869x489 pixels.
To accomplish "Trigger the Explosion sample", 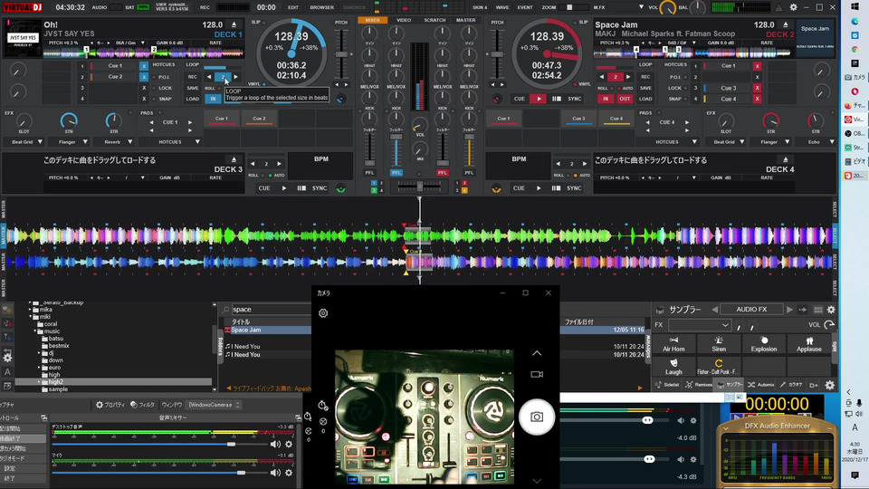I will [x=764, y=344].
